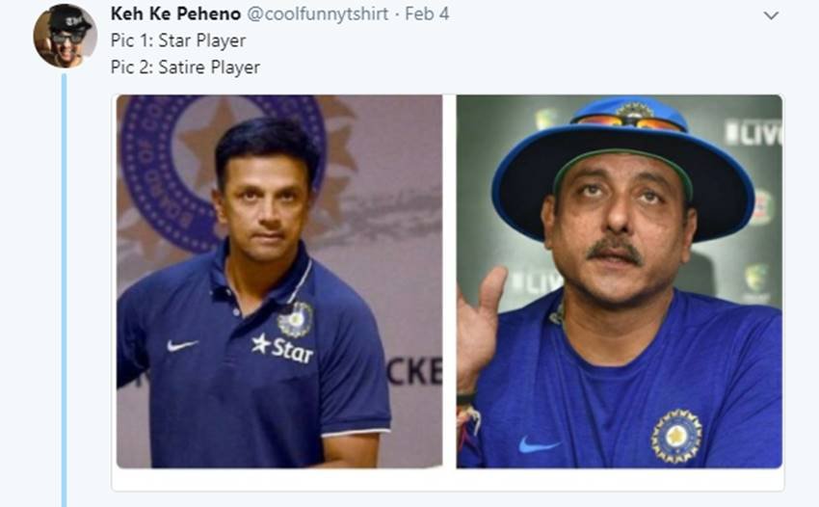The width and height of the screenshot is (819, 507).
Task: Click the round crest on blue t-shirt
Action: pos(675,436)
